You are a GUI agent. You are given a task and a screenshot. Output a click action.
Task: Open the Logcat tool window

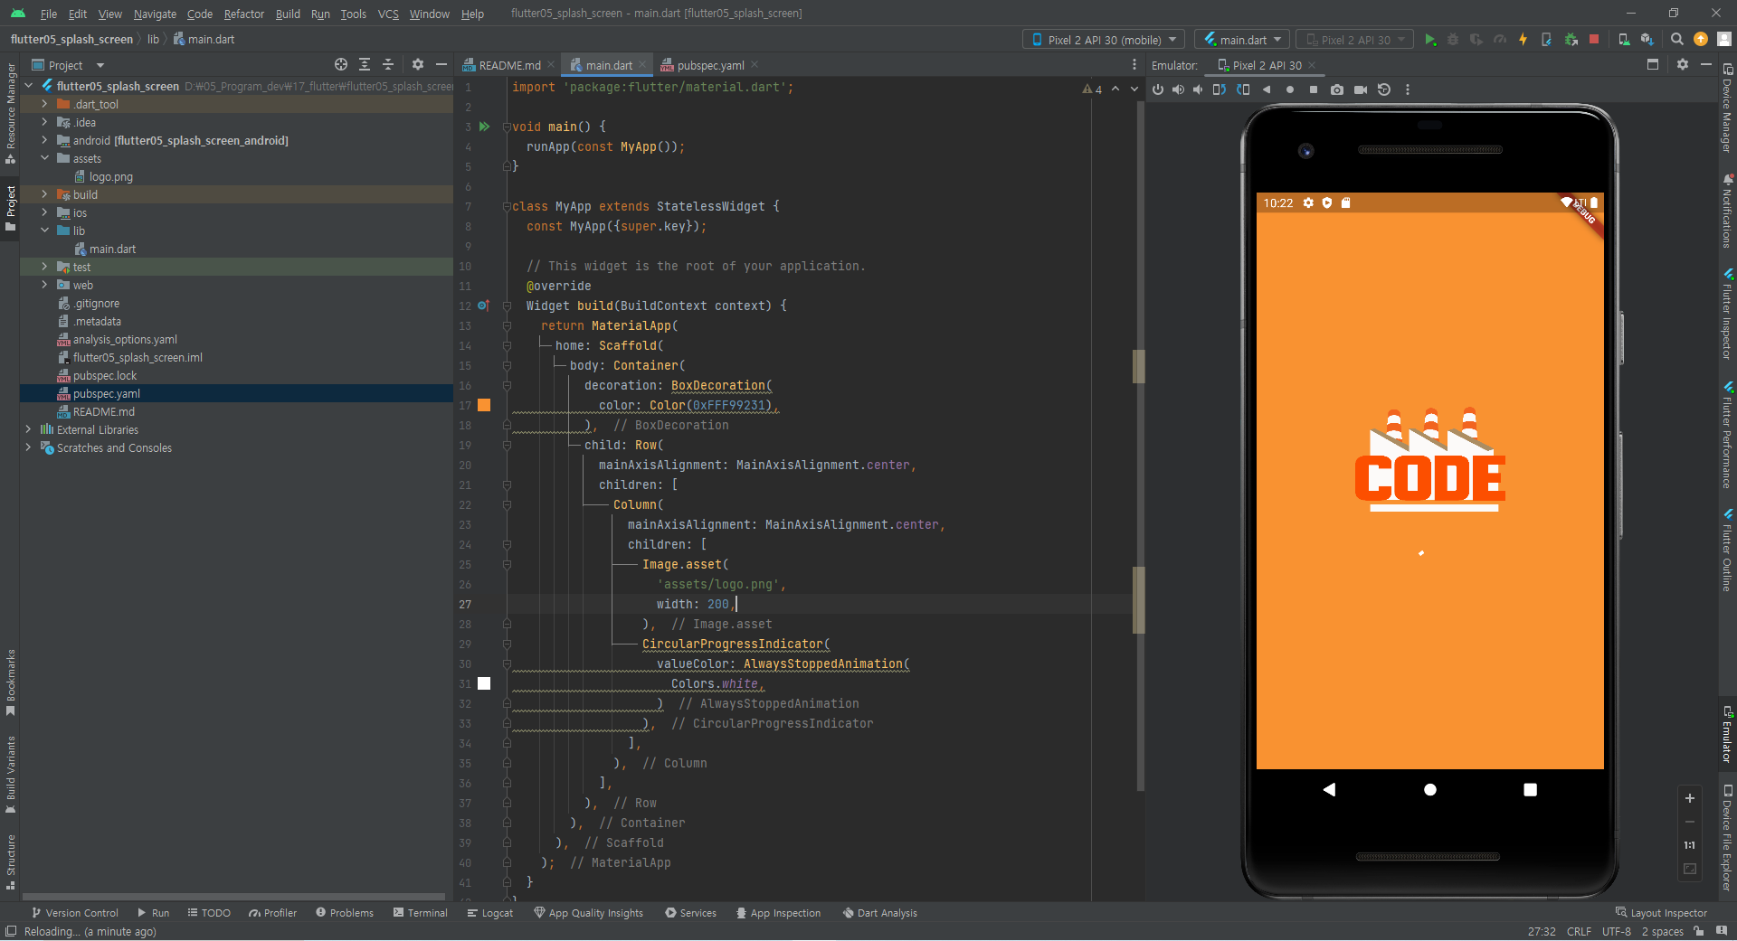490,913
